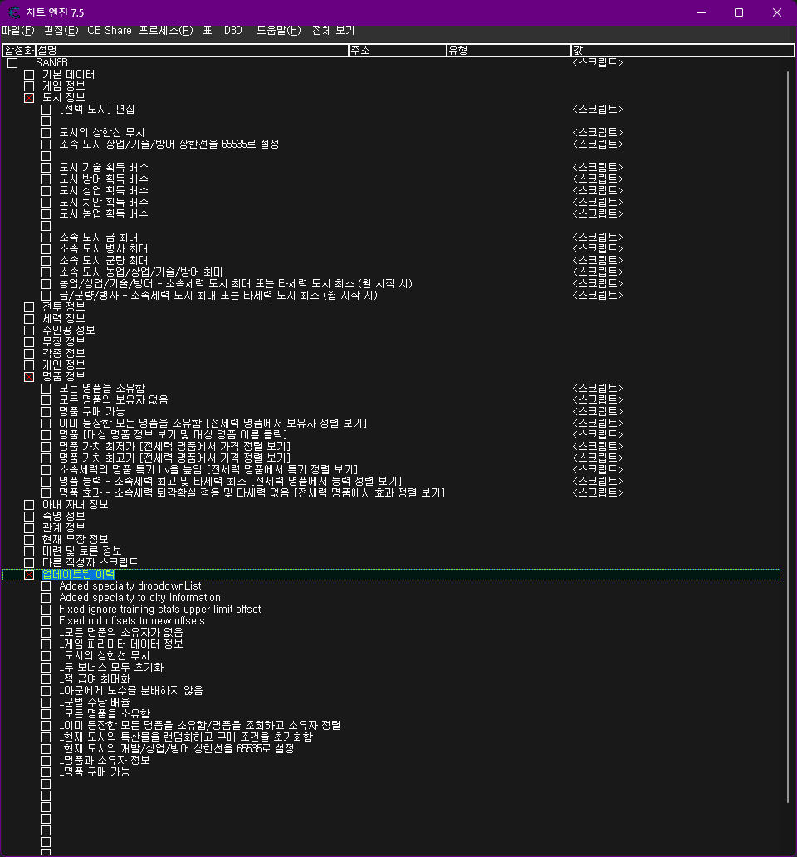Select 'Fixed old offsets to new offsets'
This screenshot has height=857, width=797.
[x=132, y=621]
